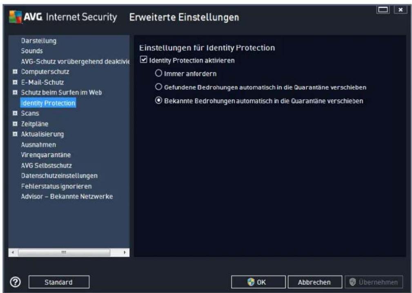Open the Fehlerstatus ignorieren entry

[56, 186]
